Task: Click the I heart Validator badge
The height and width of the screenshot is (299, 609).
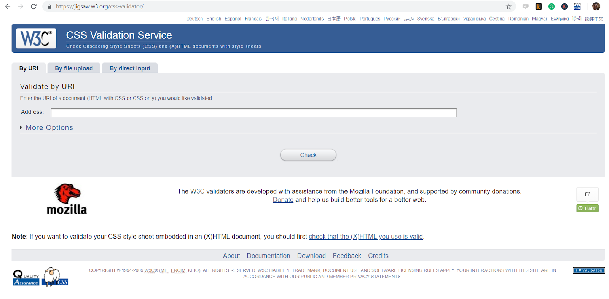Action: 589,270
